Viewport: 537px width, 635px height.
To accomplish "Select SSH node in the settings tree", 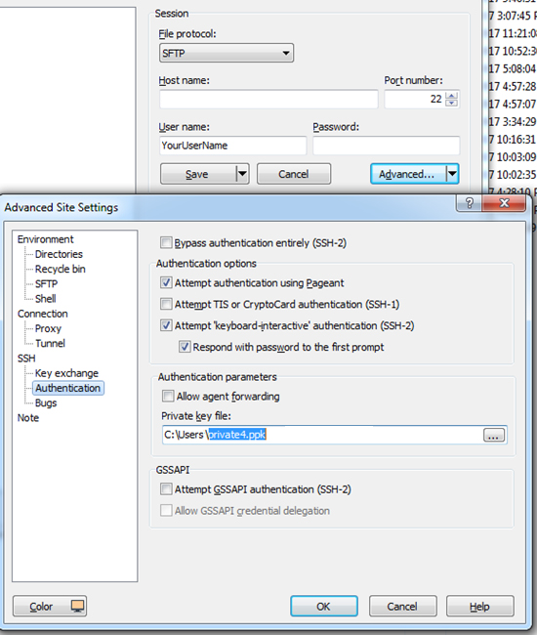I will point(26,359).
